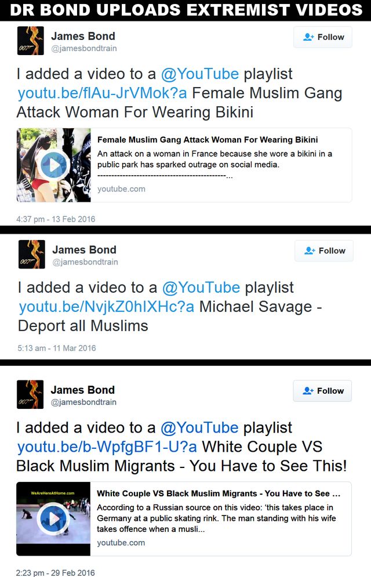
Task: Open card title White Couple VS Black Muslim Migrants
Action: tap(219, 493)
